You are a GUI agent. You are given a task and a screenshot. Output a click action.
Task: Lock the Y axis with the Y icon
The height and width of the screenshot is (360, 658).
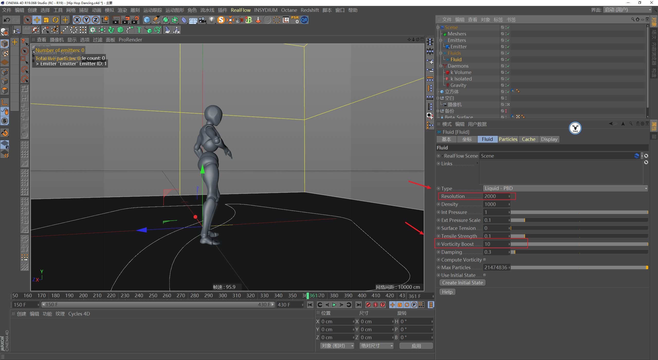[x=86, y=20]
